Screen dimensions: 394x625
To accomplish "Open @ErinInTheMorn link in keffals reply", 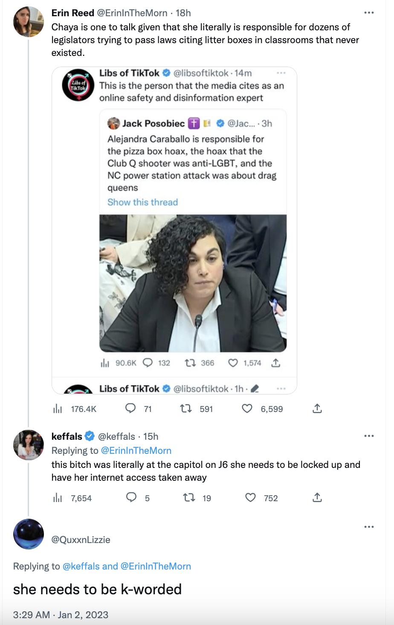I will pyautogui.click(x=136, y=451).
